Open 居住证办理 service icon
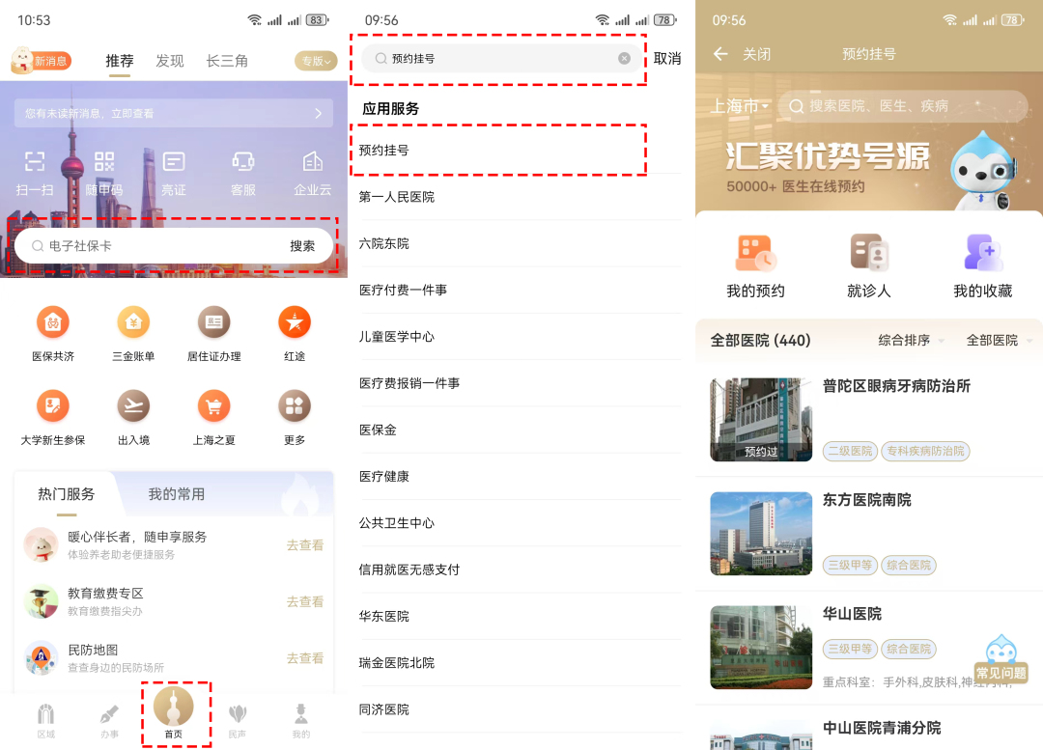 (214, 322)
